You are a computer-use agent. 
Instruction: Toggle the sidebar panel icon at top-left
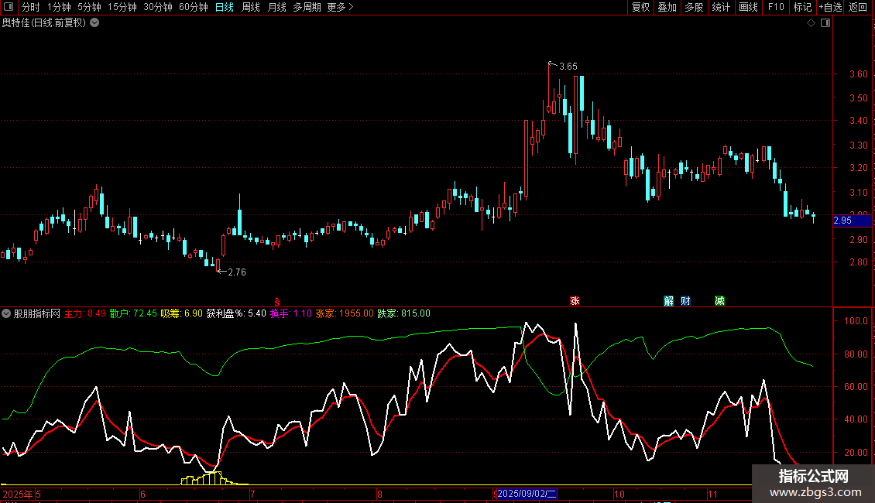9,7
